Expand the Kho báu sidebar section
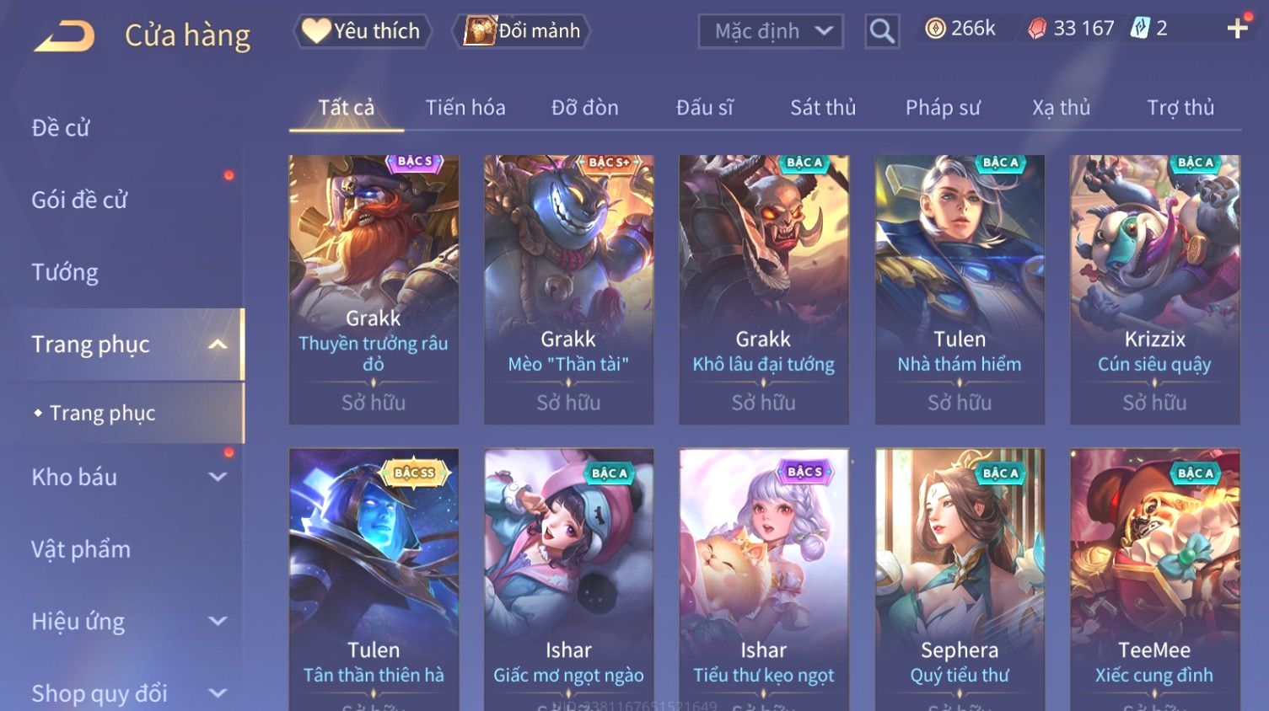1269x711 pixels. coord(218,477)
